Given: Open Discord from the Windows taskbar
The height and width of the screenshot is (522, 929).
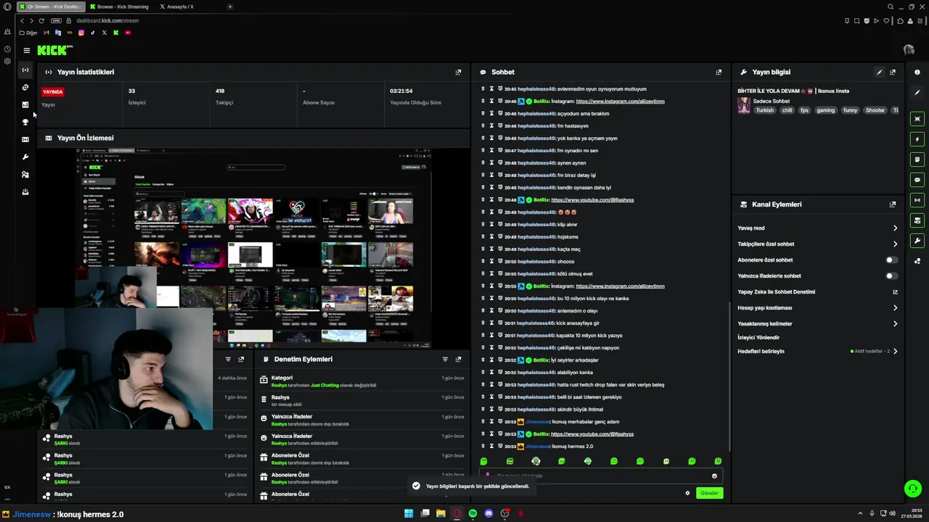Looking at the screenshot, I should click(488, 513).
